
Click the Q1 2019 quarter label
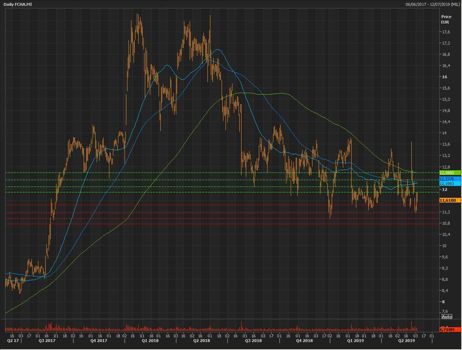(355, 341)
